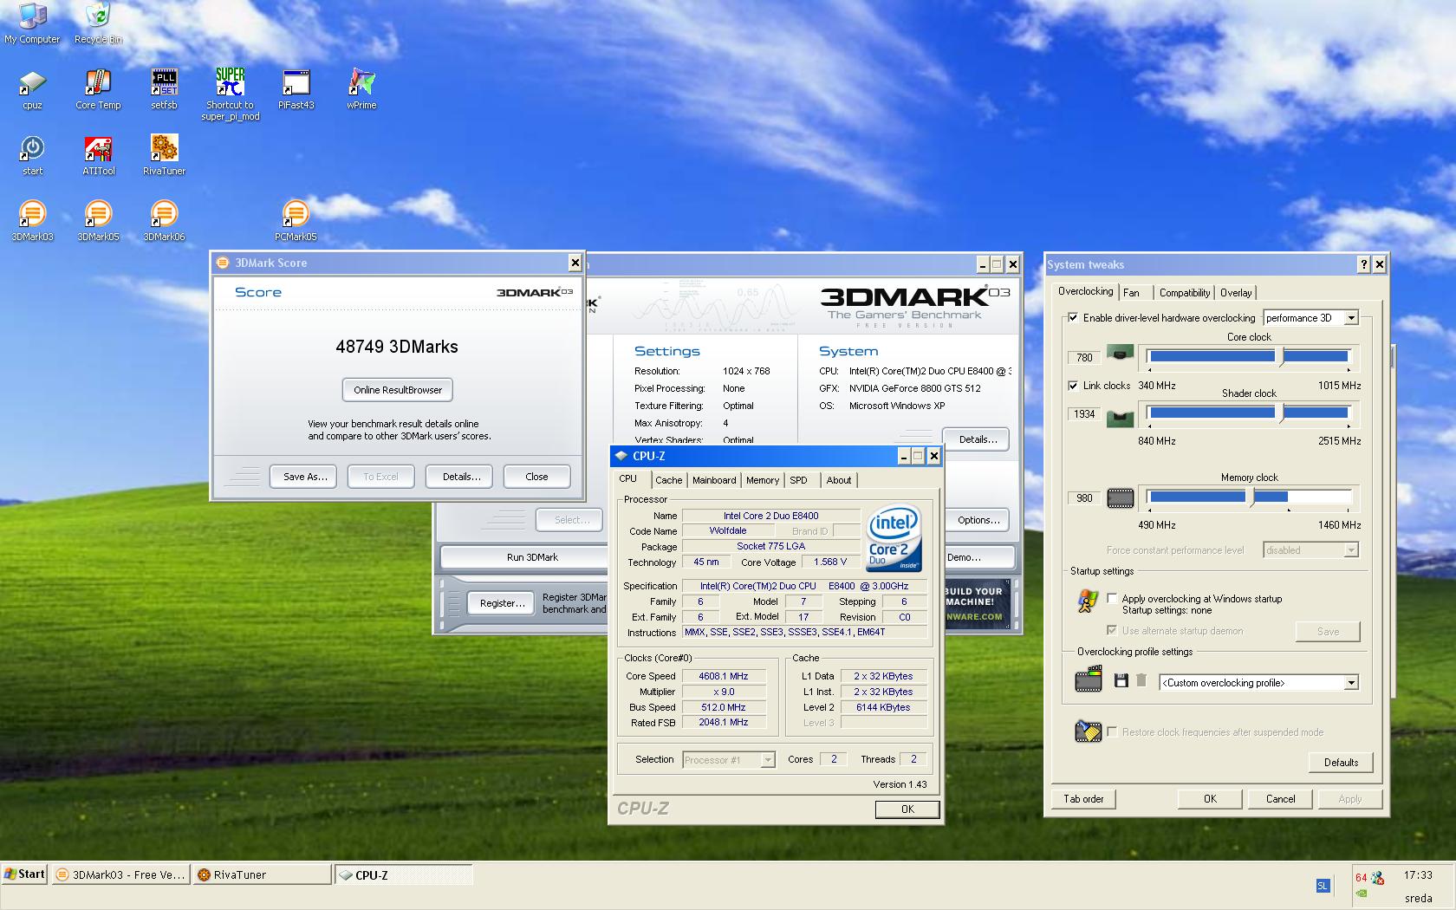Toggle Restore clock frequencies after suspended mode
Viewport: 1456px width, 910px height.
tap(1112, 732)
